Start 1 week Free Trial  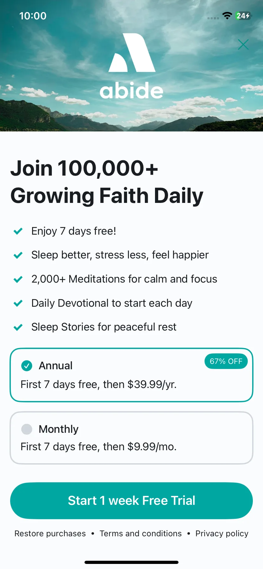(x=131, y=501)
